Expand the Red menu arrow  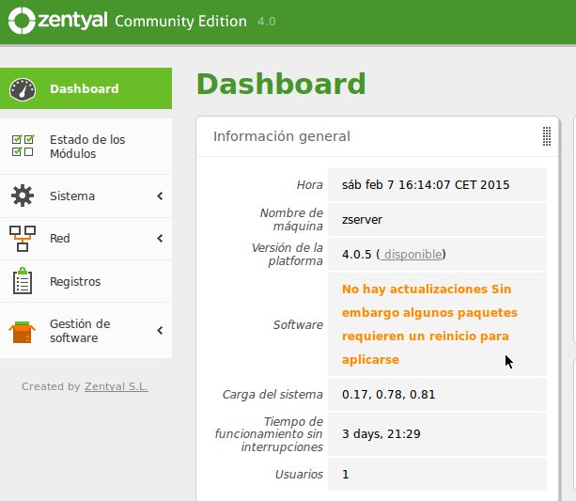coord(160,238)
